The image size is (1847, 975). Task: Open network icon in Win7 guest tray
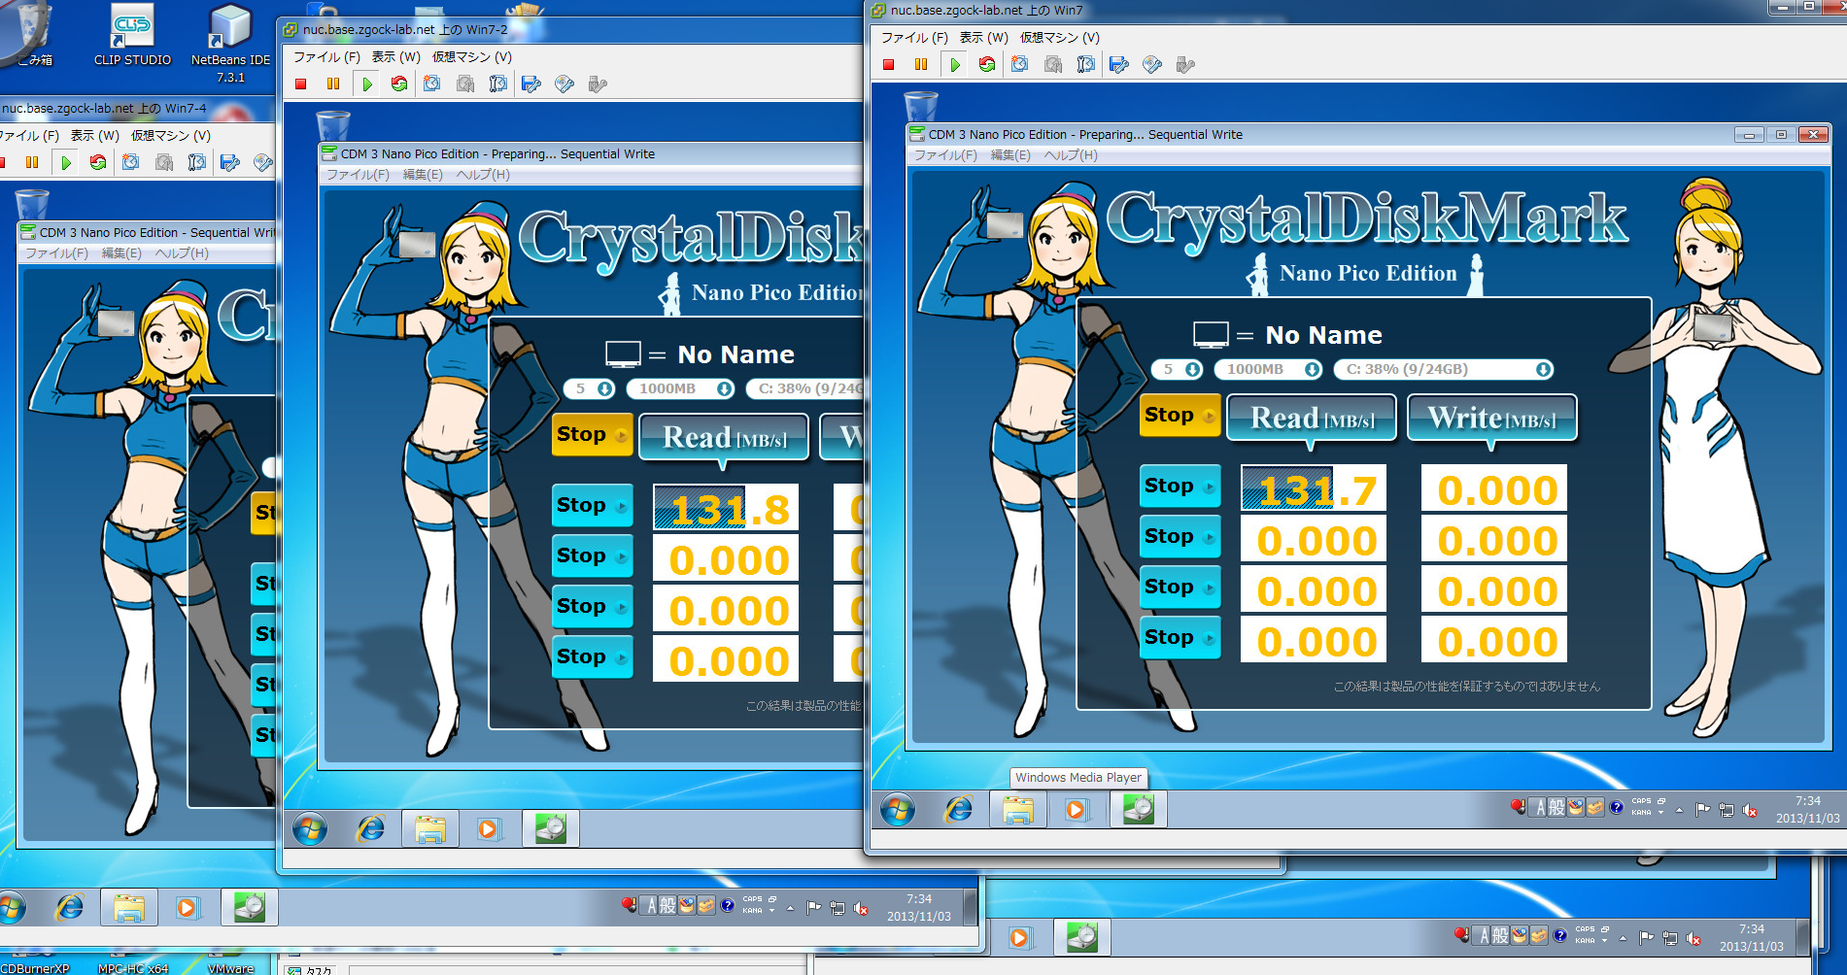(x=1727, y=810)
